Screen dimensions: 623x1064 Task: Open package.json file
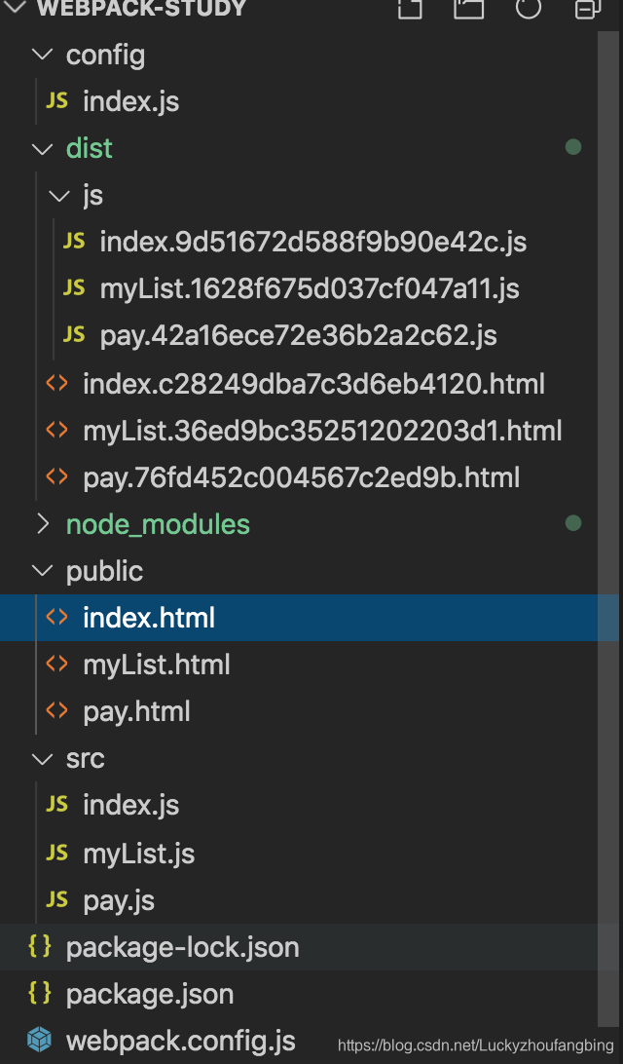(150, 994)
